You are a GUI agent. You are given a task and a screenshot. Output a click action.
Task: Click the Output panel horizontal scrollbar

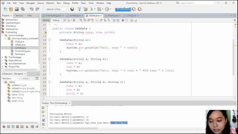[73, 128]
